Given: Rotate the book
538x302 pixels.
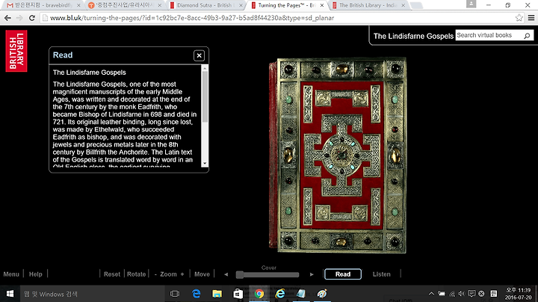Looking at the screenshot, I should point(136,274).
